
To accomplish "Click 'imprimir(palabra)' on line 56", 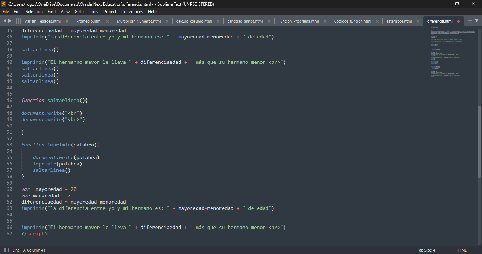I will click(x=58, y=164).
